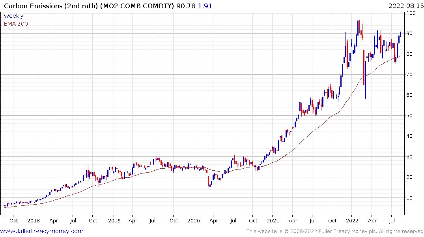
Task: Click the date 2022-08-15
Action: pos(405,6)
